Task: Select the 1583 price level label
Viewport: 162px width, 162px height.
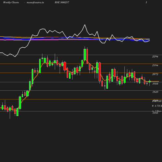Action: pyautogui.click(x=155, y=113)
